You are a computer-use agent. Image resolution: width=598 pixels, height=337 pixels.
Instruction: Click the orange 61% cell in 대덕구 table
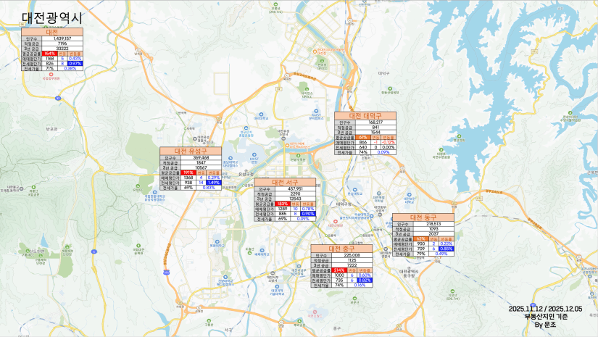pos(363,137)
